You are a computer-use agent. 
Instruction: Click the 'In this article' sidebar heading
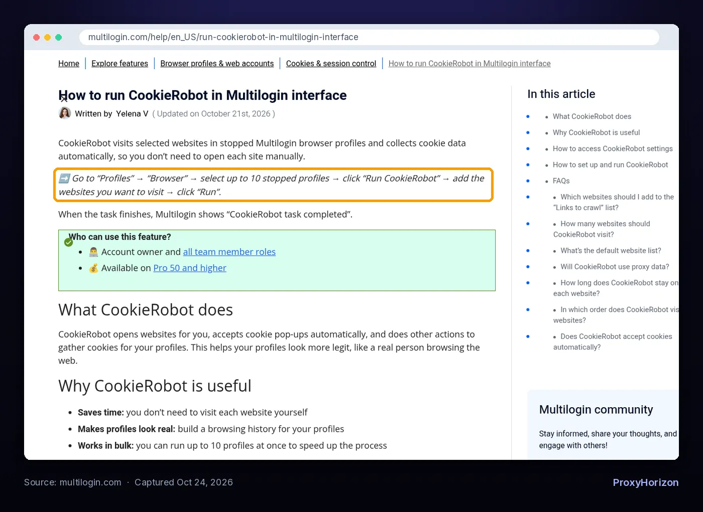click(x=561, y=94)
